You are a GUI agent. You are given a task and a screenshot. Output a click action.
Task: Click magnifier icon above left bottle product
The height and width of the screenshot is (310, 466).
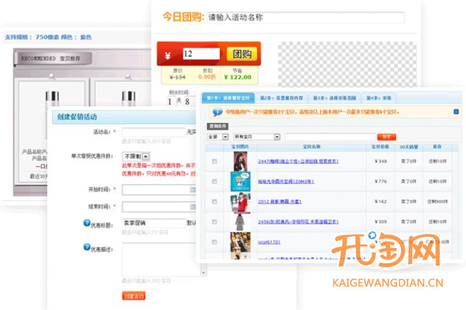click(x=52, y=76)
